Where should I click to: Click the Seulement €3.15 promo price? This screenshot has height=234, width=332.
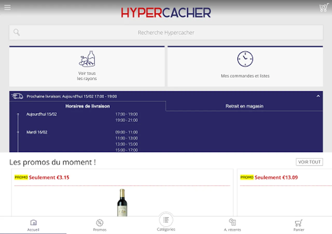(49, 178)
